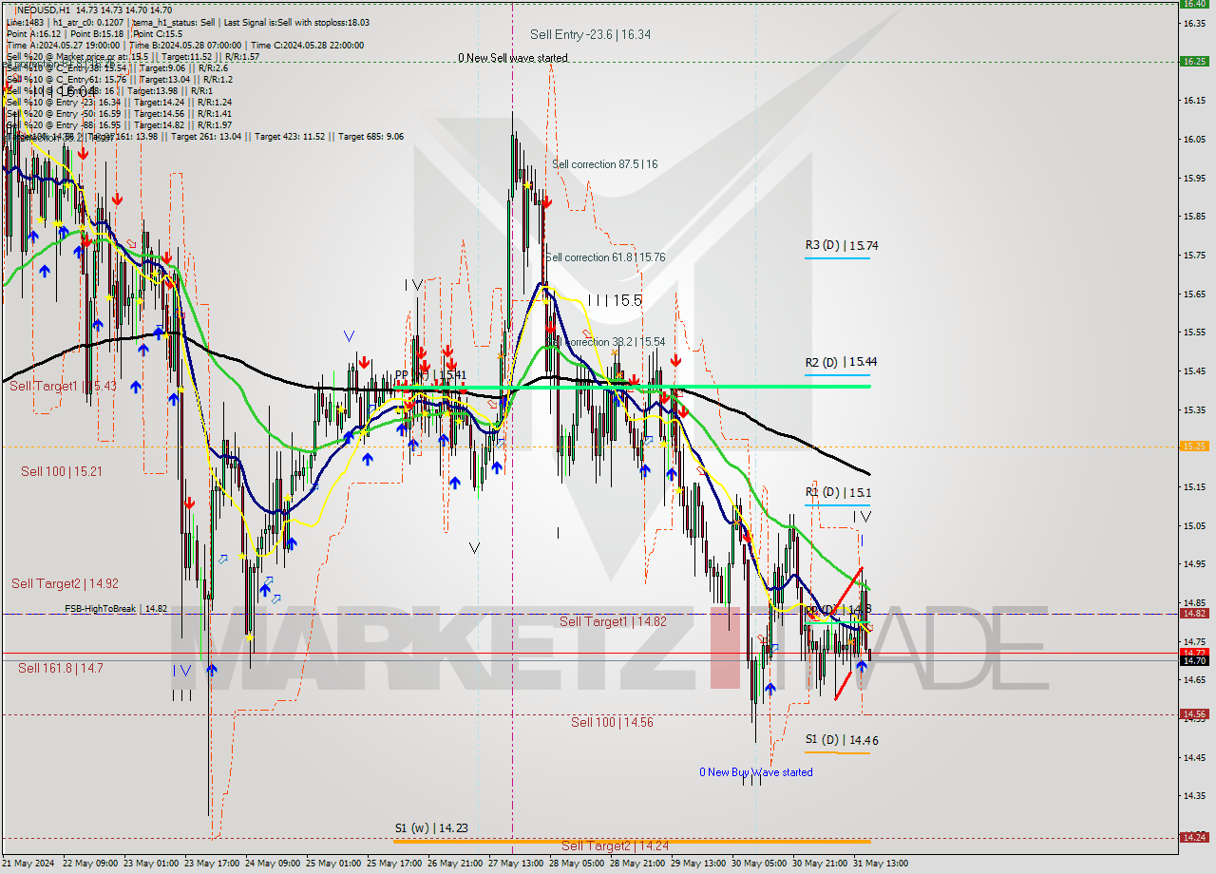1216x874 pixels.
Task: Select the 'Sell Target2 | 14.92' label
Action: (65, 583)
